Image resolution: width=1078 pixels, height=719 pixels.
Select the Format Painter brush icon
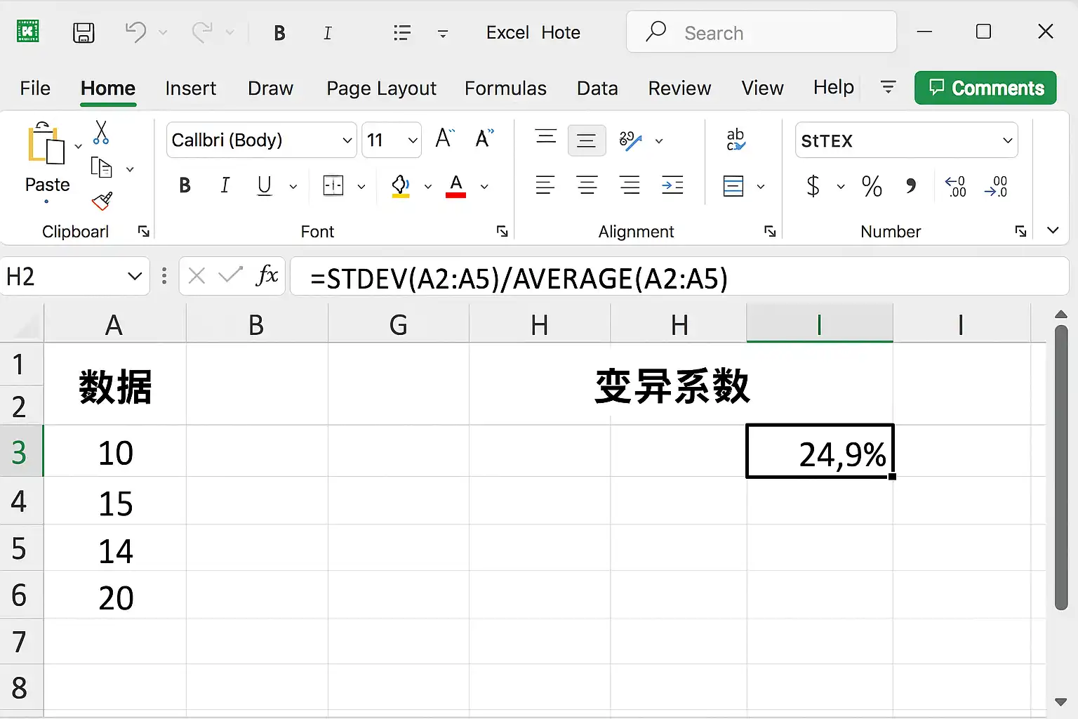pyautogui.click(x=102, y=202)
